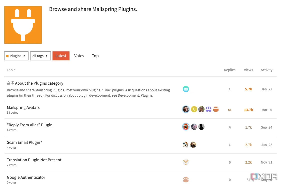The height and width of the screenshot is (187, 283).
Task: Click 41 replies count for Mailspring Avatars
Action: coord(229,110)
